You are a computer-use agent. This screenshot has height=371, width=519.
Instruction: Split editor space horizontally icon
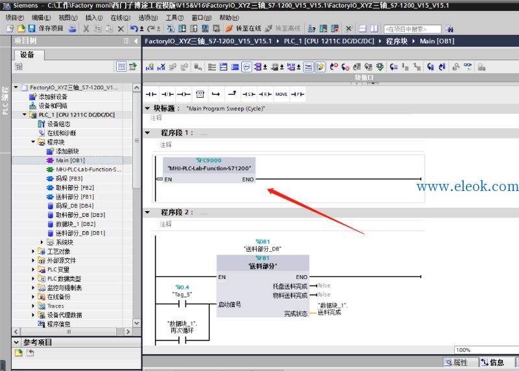coord(363,28)
